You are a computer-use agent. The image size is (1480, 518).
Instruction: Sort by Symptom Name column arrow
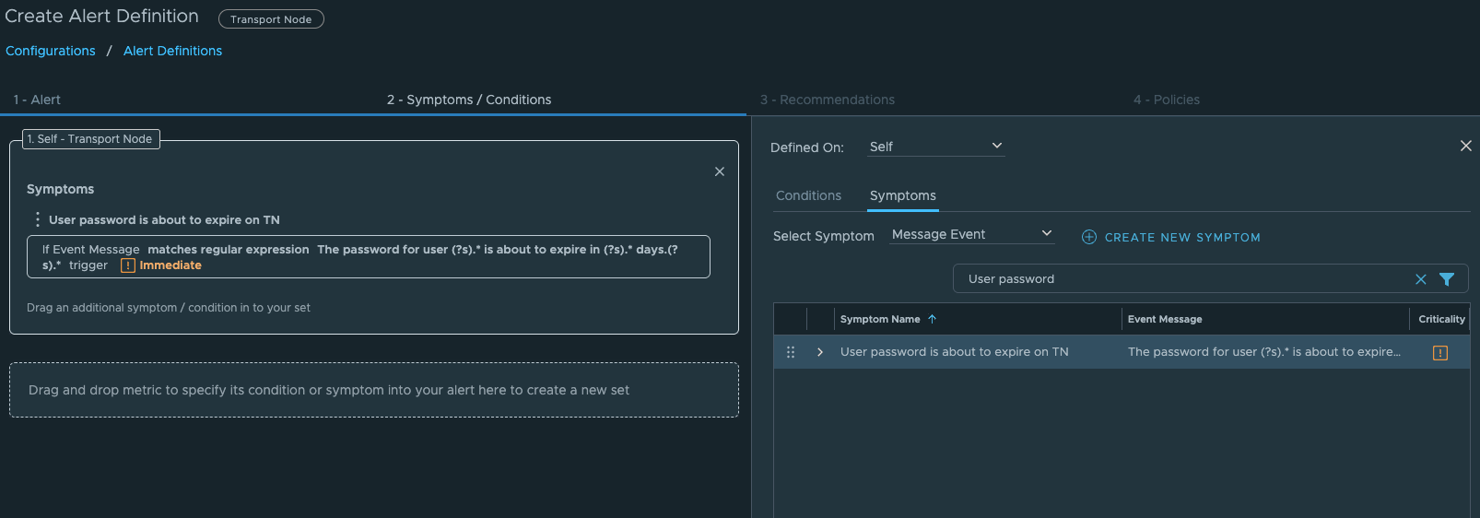pos(932,319)
